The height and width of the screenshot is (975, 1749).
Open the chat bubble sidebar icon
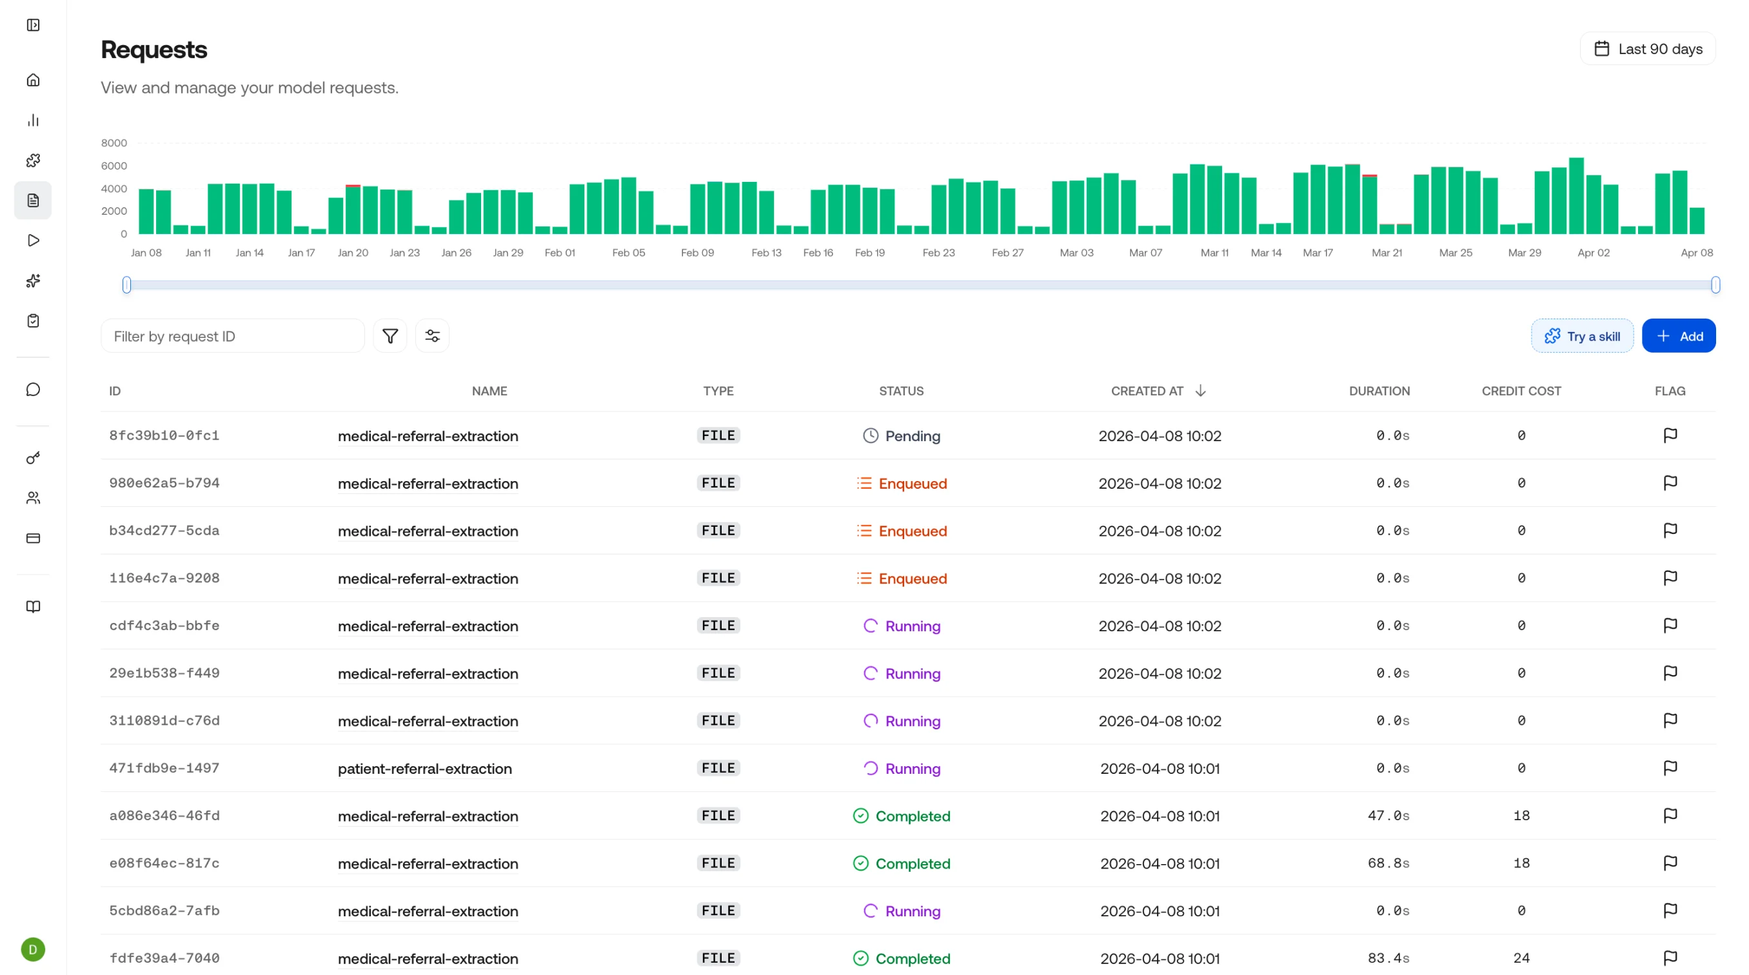click(x=33, y=389)
